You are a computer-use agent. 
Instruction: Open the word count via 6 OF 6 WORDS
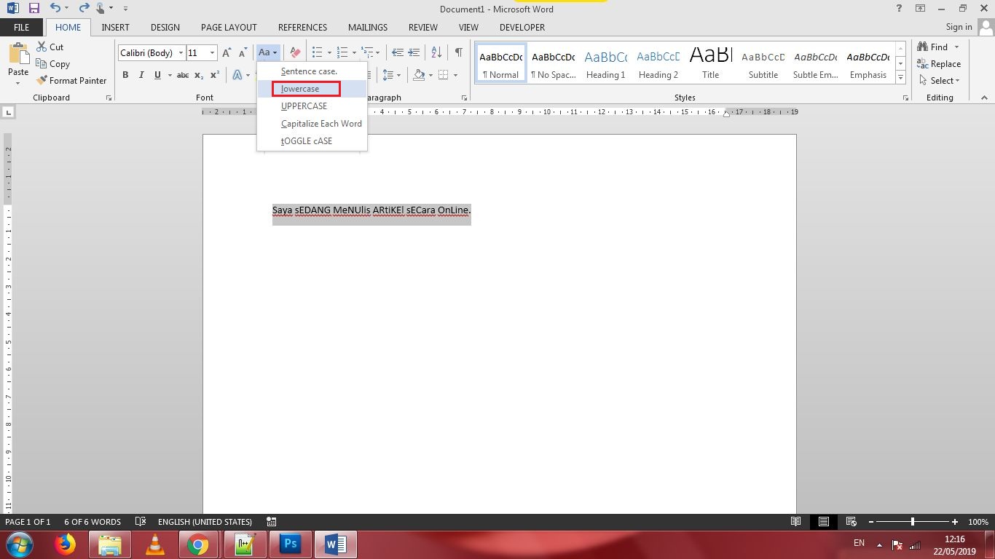click(x=92, y=521)
